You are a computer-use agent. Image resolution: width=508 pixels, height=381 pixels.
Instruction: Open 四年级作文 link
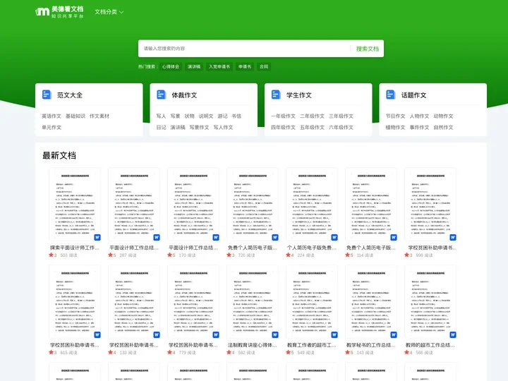pyautogui.click(x=283, y=127)
